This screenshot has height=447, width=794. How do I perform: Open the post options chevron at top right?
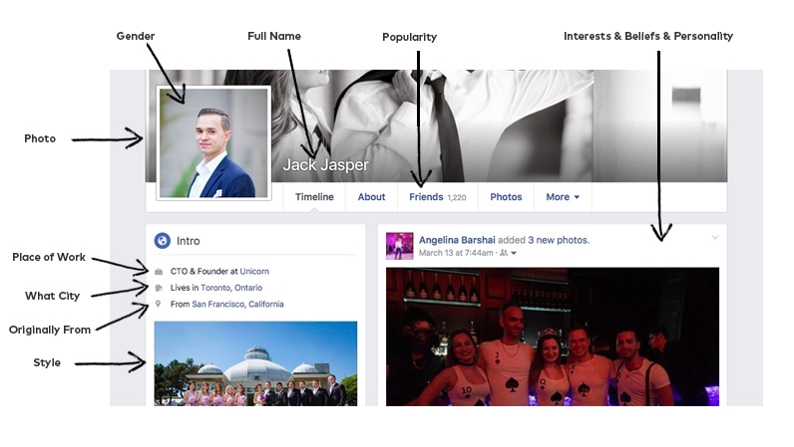(x=715, y=237)
